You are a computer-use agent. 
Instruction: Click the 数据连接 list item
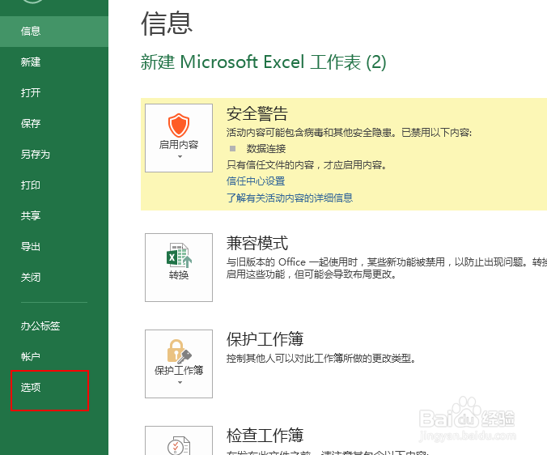pyautogui.click(x=266, y=149)
